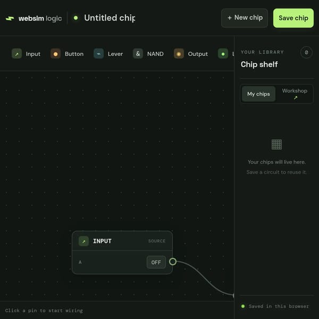Add a NAND gate from the palette label
This screenshot has height=319, width=319.
[155, 54]
